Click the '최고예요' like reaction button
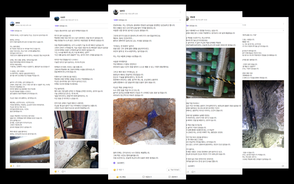The image size is (294, 184). (x=121, y=177)
